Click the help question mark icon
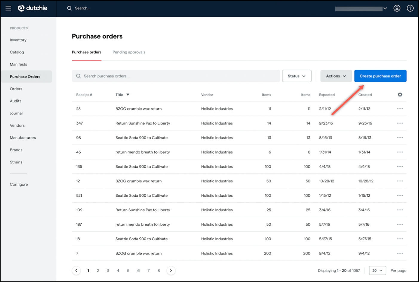Screen dimensions: 419x282 coord(410,8)
